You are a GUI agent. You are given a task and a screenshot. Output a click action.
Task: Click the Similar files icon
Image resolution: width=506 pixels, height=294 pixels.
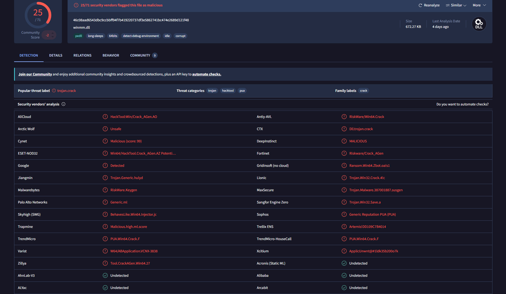click(x=448, y=5)
